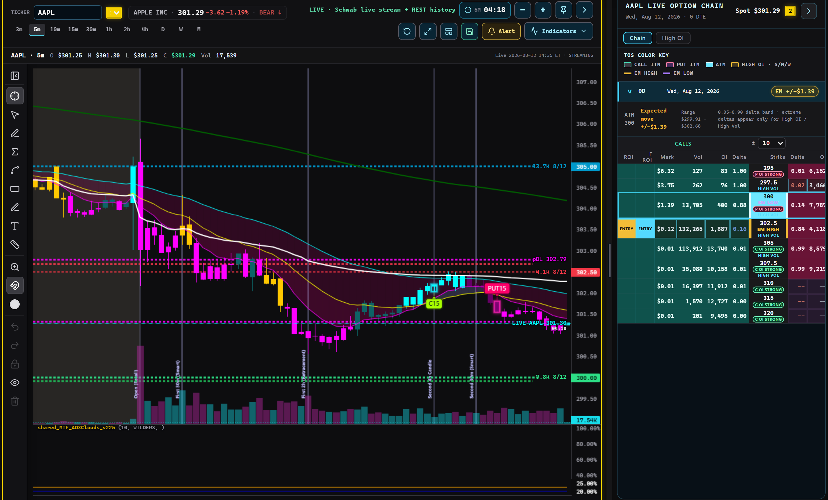Select the crosshair cursor tool
This screenshot has width=828, height=500.
[15, 96]
